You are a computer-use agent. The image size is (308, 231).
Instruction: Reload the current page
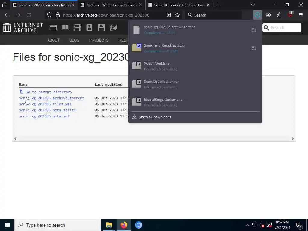[29, 15]
